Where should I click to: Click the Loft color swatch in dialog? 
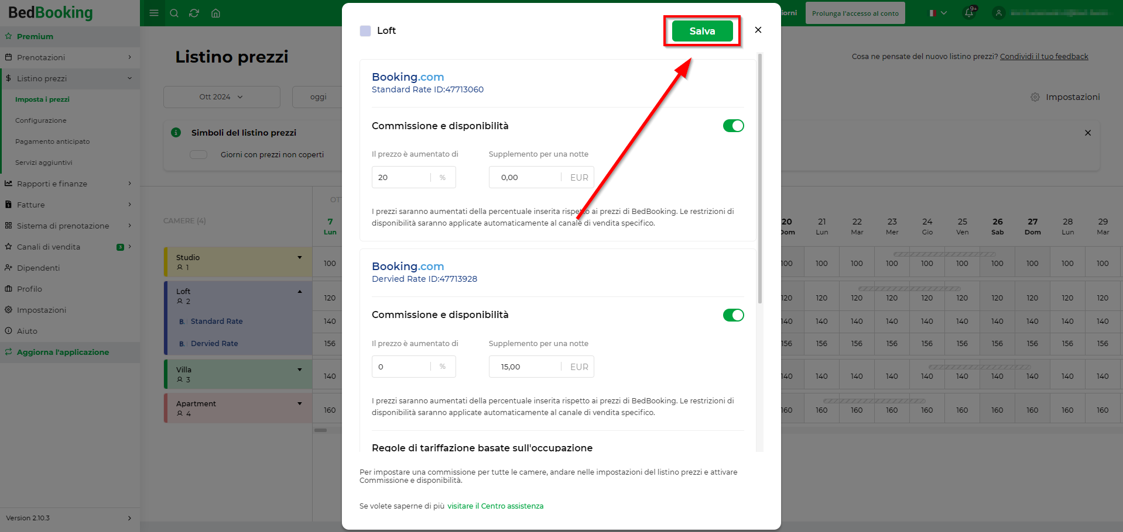(365, 31)
